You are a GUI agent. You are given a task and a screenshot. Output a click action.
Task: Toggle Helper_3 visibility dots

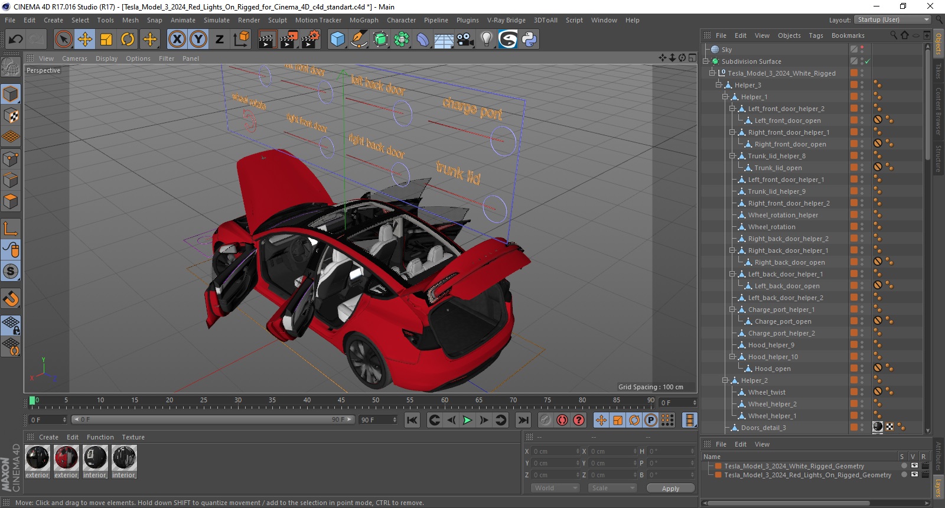[862, 85]
